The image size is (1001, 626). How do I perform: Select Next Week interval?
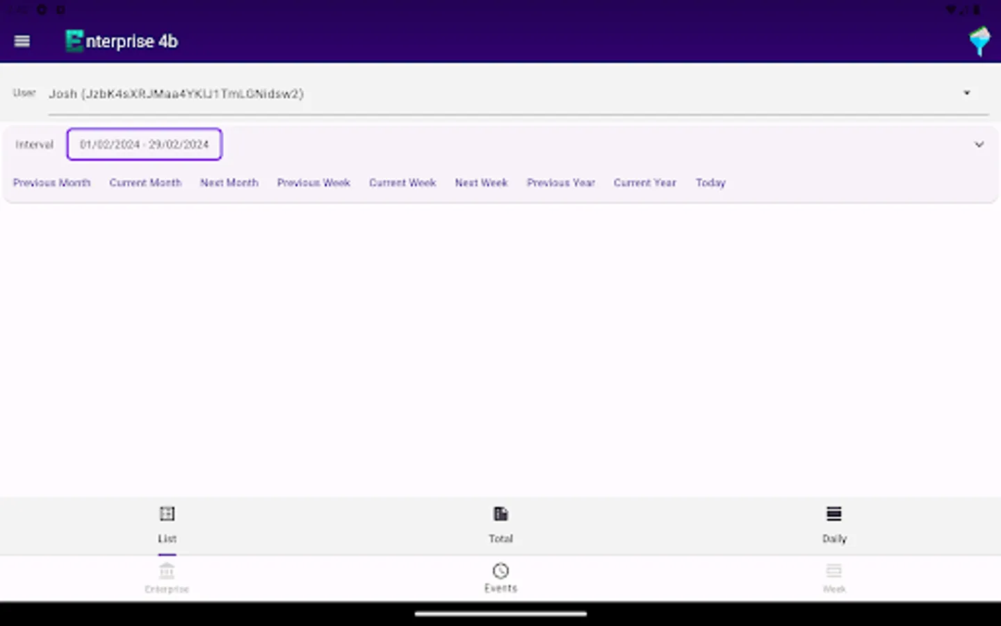481,182
